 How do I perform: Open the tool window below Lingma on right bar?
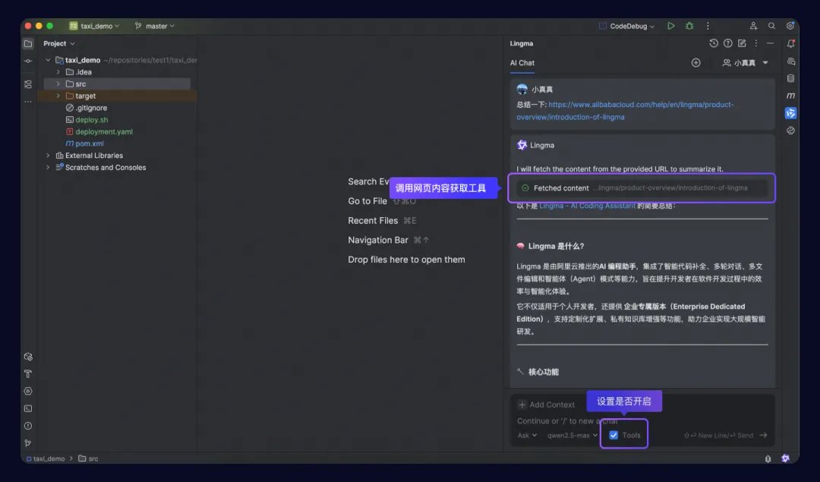[x=790, y=130]
